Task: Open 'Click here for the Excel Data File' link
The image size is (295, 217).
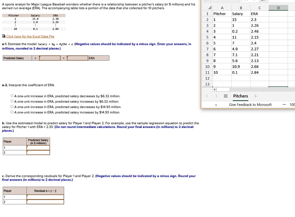Action: click(30, 36)
